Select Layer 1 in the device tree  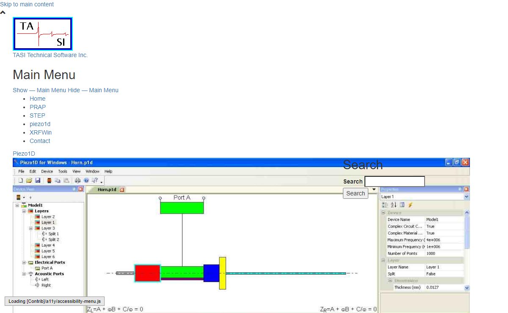(48, 222)
